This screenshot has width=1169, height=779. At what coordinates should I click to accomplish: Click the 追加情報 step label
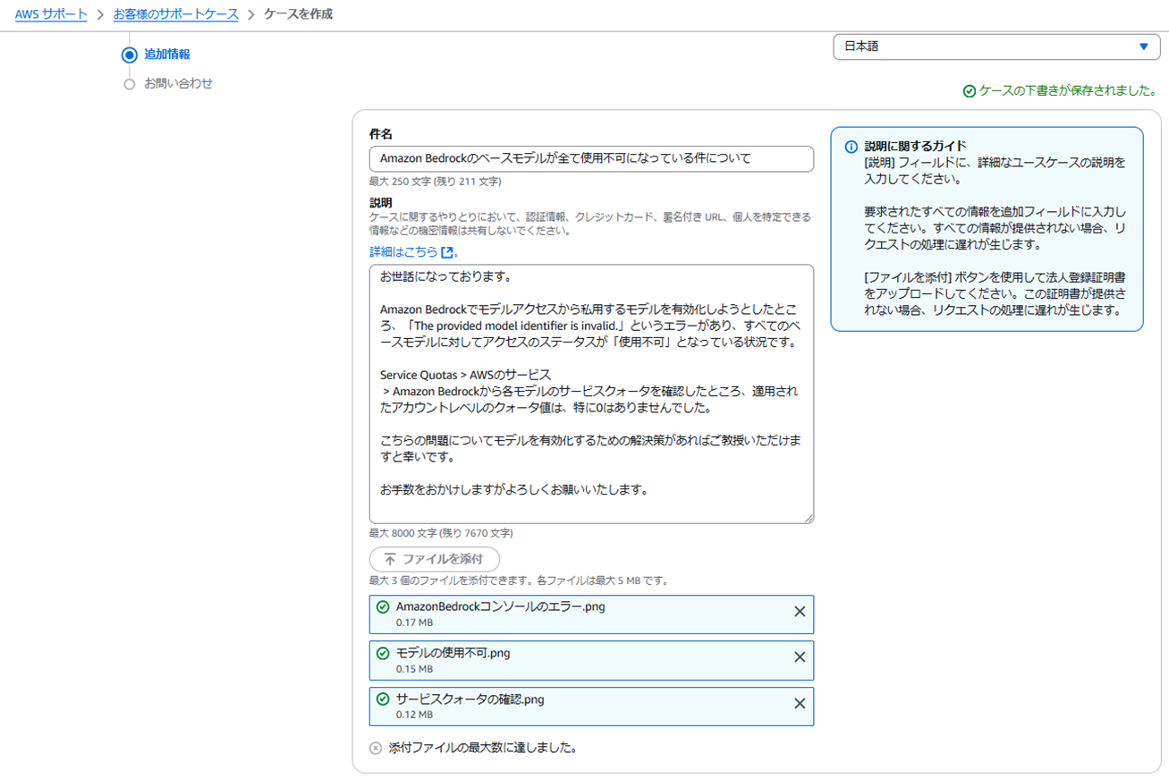(167, 55)
